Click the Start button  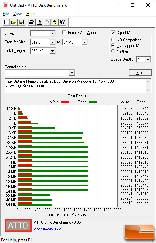tap(140, 73)
